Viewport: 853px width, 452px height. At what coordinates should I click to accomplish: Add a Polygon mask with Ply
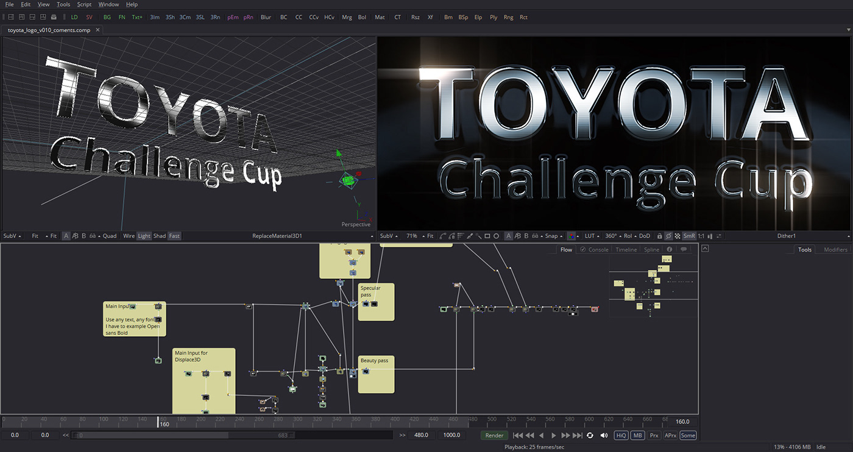click(493, 17)
